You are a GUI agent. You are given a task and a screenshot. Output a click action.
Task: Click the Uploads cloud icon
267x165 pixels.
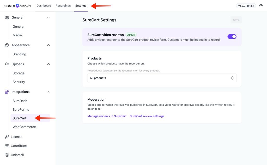click(7, 64)
